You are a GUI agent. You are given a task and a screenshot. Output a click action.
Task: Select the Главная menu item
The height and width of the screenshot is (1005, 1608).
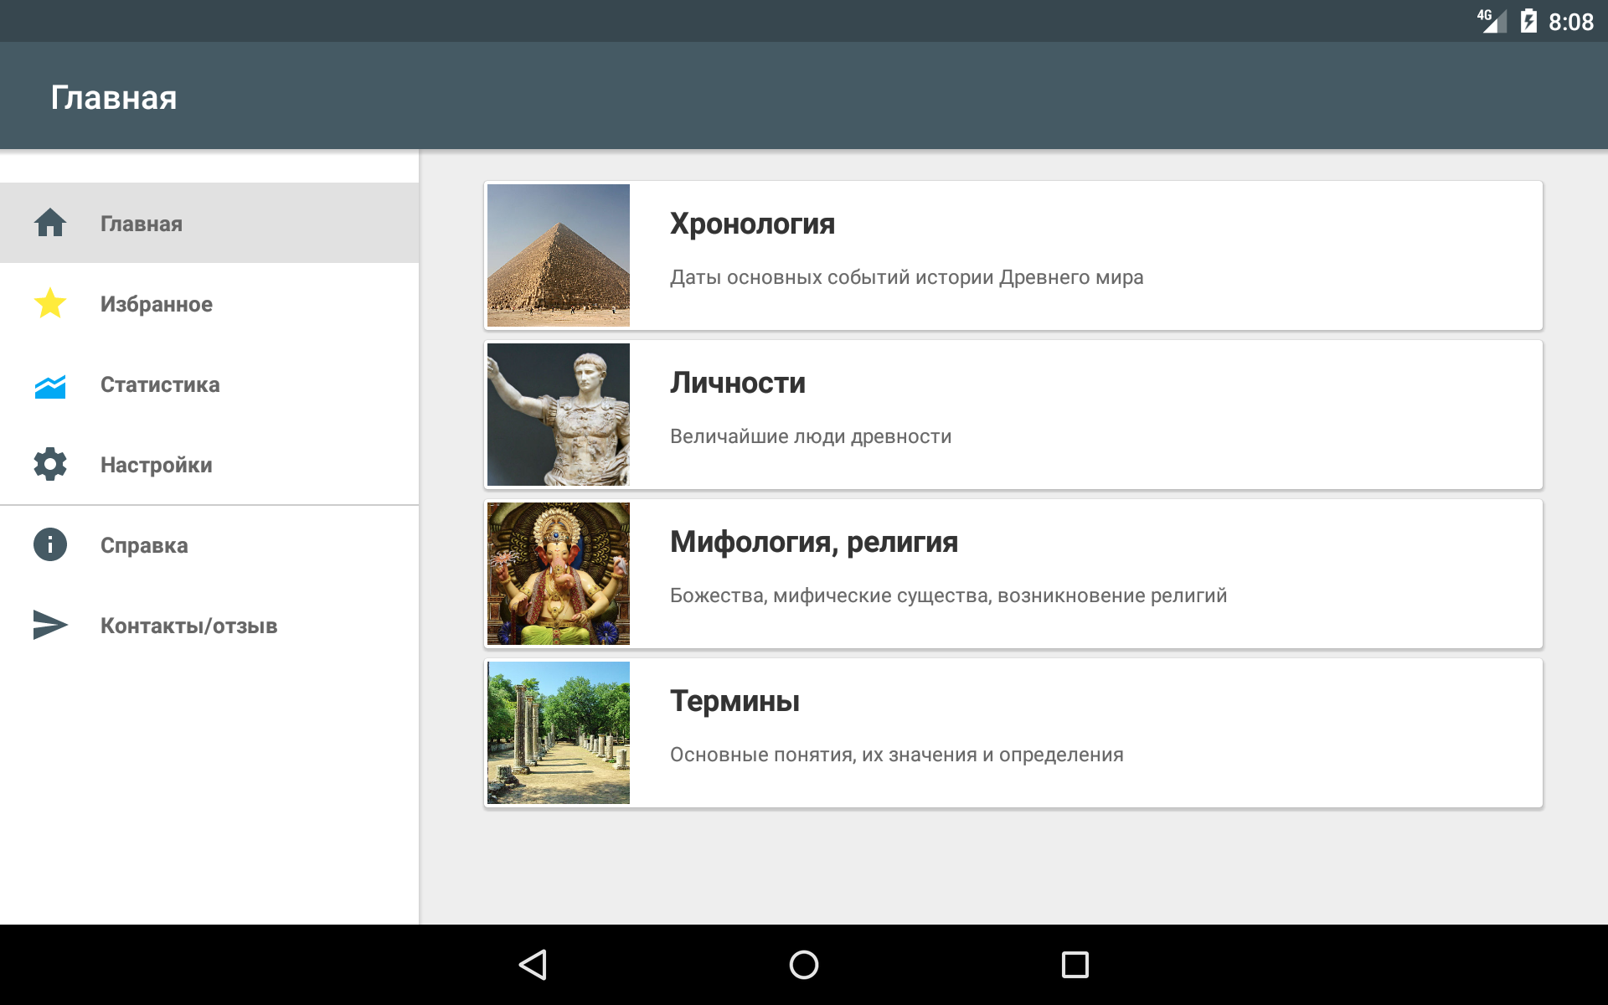pos(209,223)
